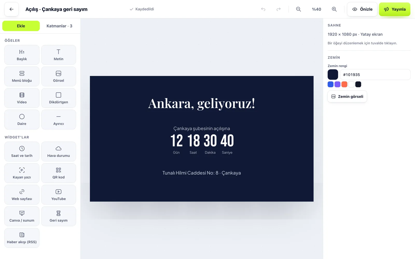The width and height of the screenshot is (415, 259).
Task: Open the large Zemin rengi color swatch
Action: (333, 75)
